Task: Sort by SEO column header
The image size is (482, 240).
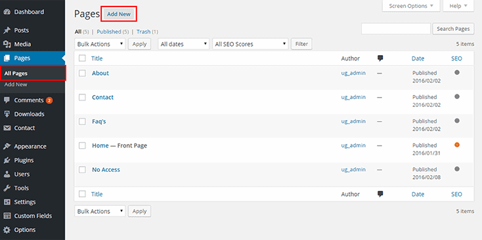Action: pyautogui.click(x=456, y=58)
